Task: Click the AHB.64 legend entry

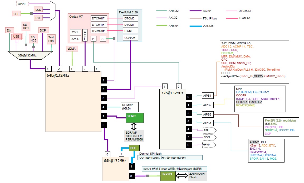Action: click(168, 26)
